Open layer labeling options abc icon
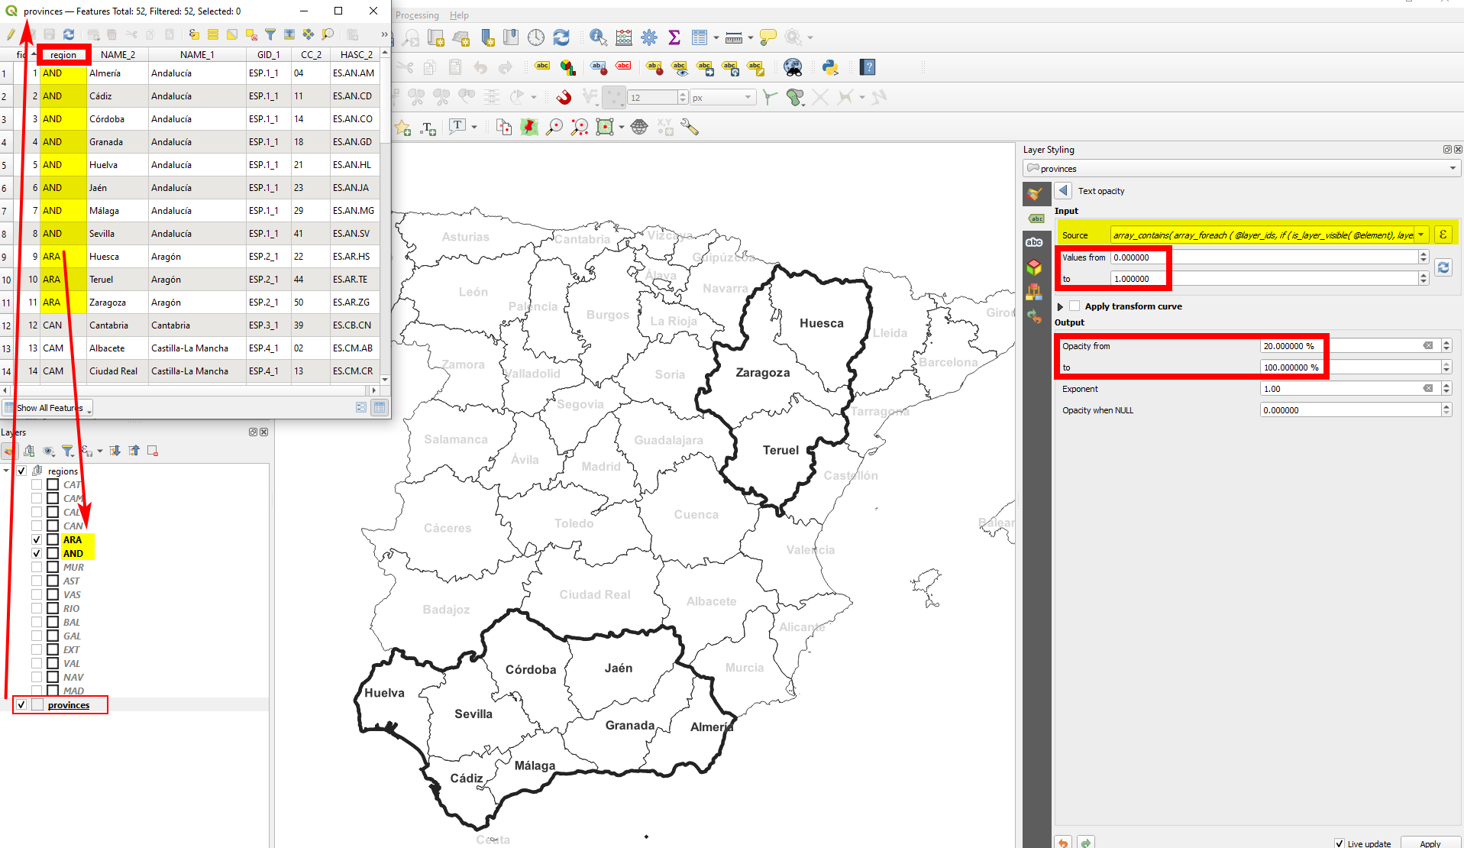The width and height of the screenshot is (1464, 848). tap(542, 67)
